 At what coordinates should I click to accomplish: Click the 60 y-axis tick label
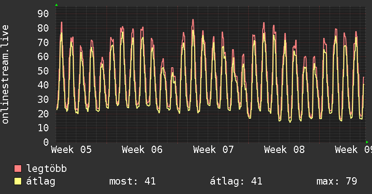(x=43, y=57)
